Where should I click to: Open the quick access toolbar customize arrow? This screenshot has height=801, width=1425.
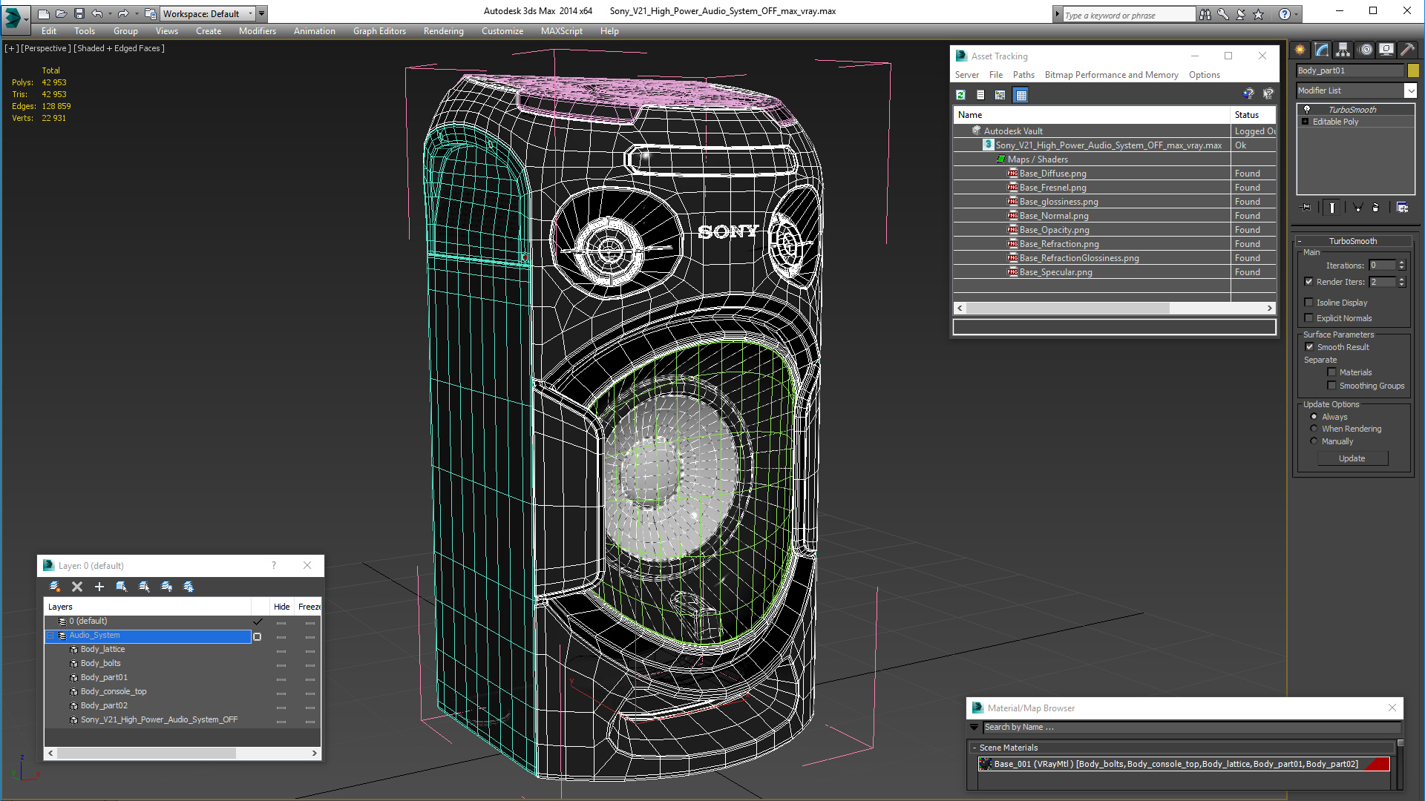[261, 13]
